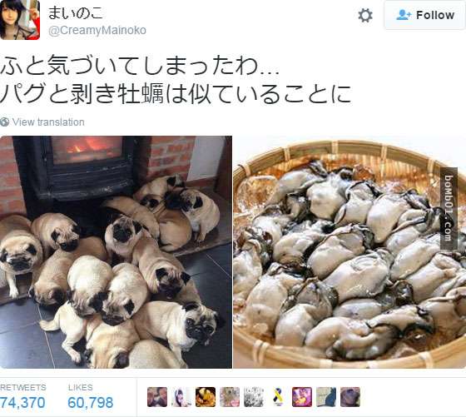Click the yellow ribbon liker avatar

tap(278, 397)
